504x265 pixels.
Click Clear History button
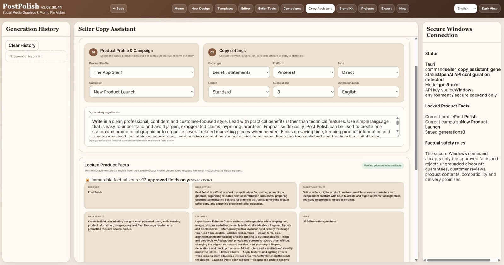22,45
